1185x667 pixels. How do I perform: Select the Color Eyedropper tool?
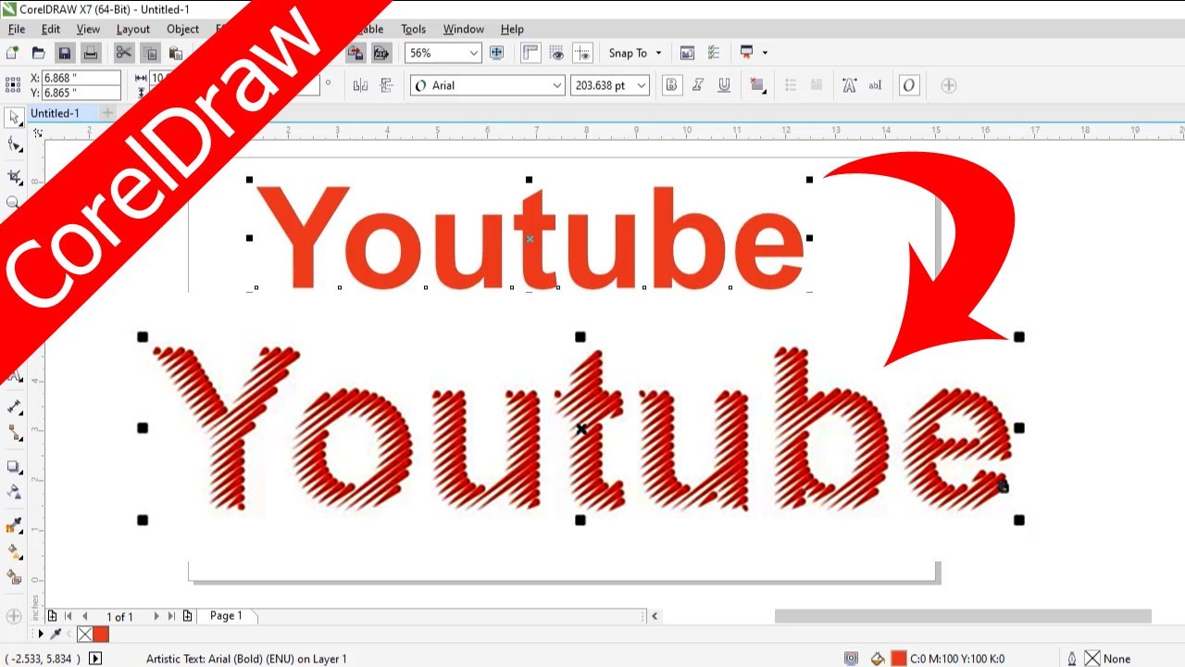(14, 525)
